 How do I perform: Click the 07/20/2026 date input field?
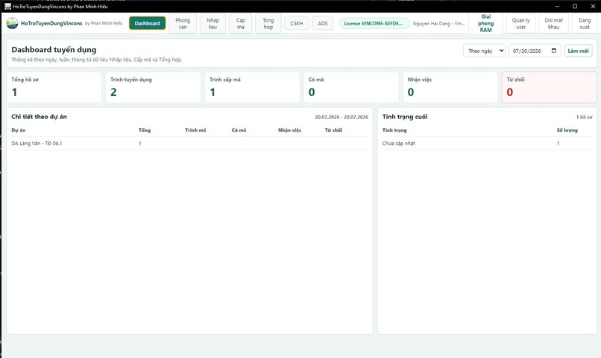click(x=535, y=51)
